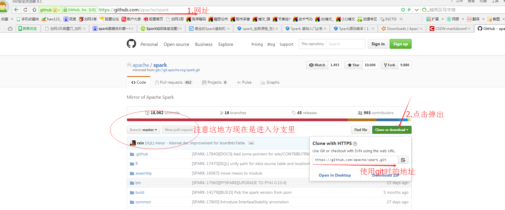View the 18,062 commits link
The width and height of the screenshot is (505, 210).
[x=162, y=113]
